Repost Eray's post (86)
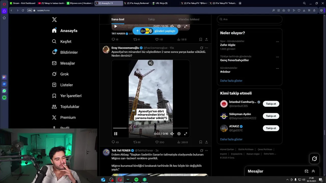Screen dimensions: 326x183 click(137, 142)
